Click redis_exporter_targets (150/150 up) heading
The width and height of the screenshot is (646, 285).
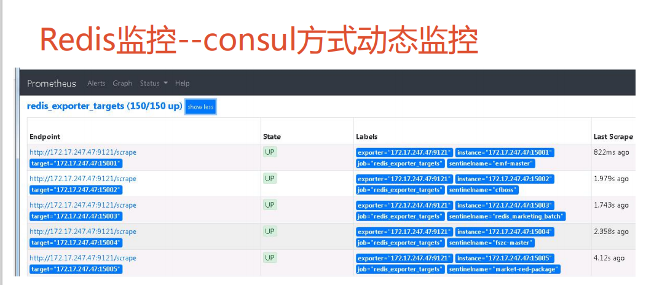pos(104,106)
